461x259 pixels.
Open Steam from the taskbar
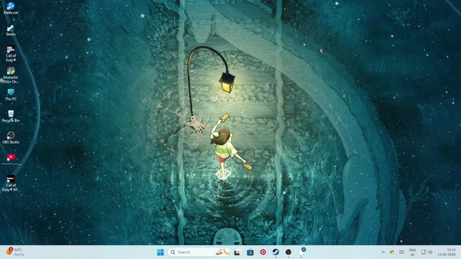click(276, 252)
